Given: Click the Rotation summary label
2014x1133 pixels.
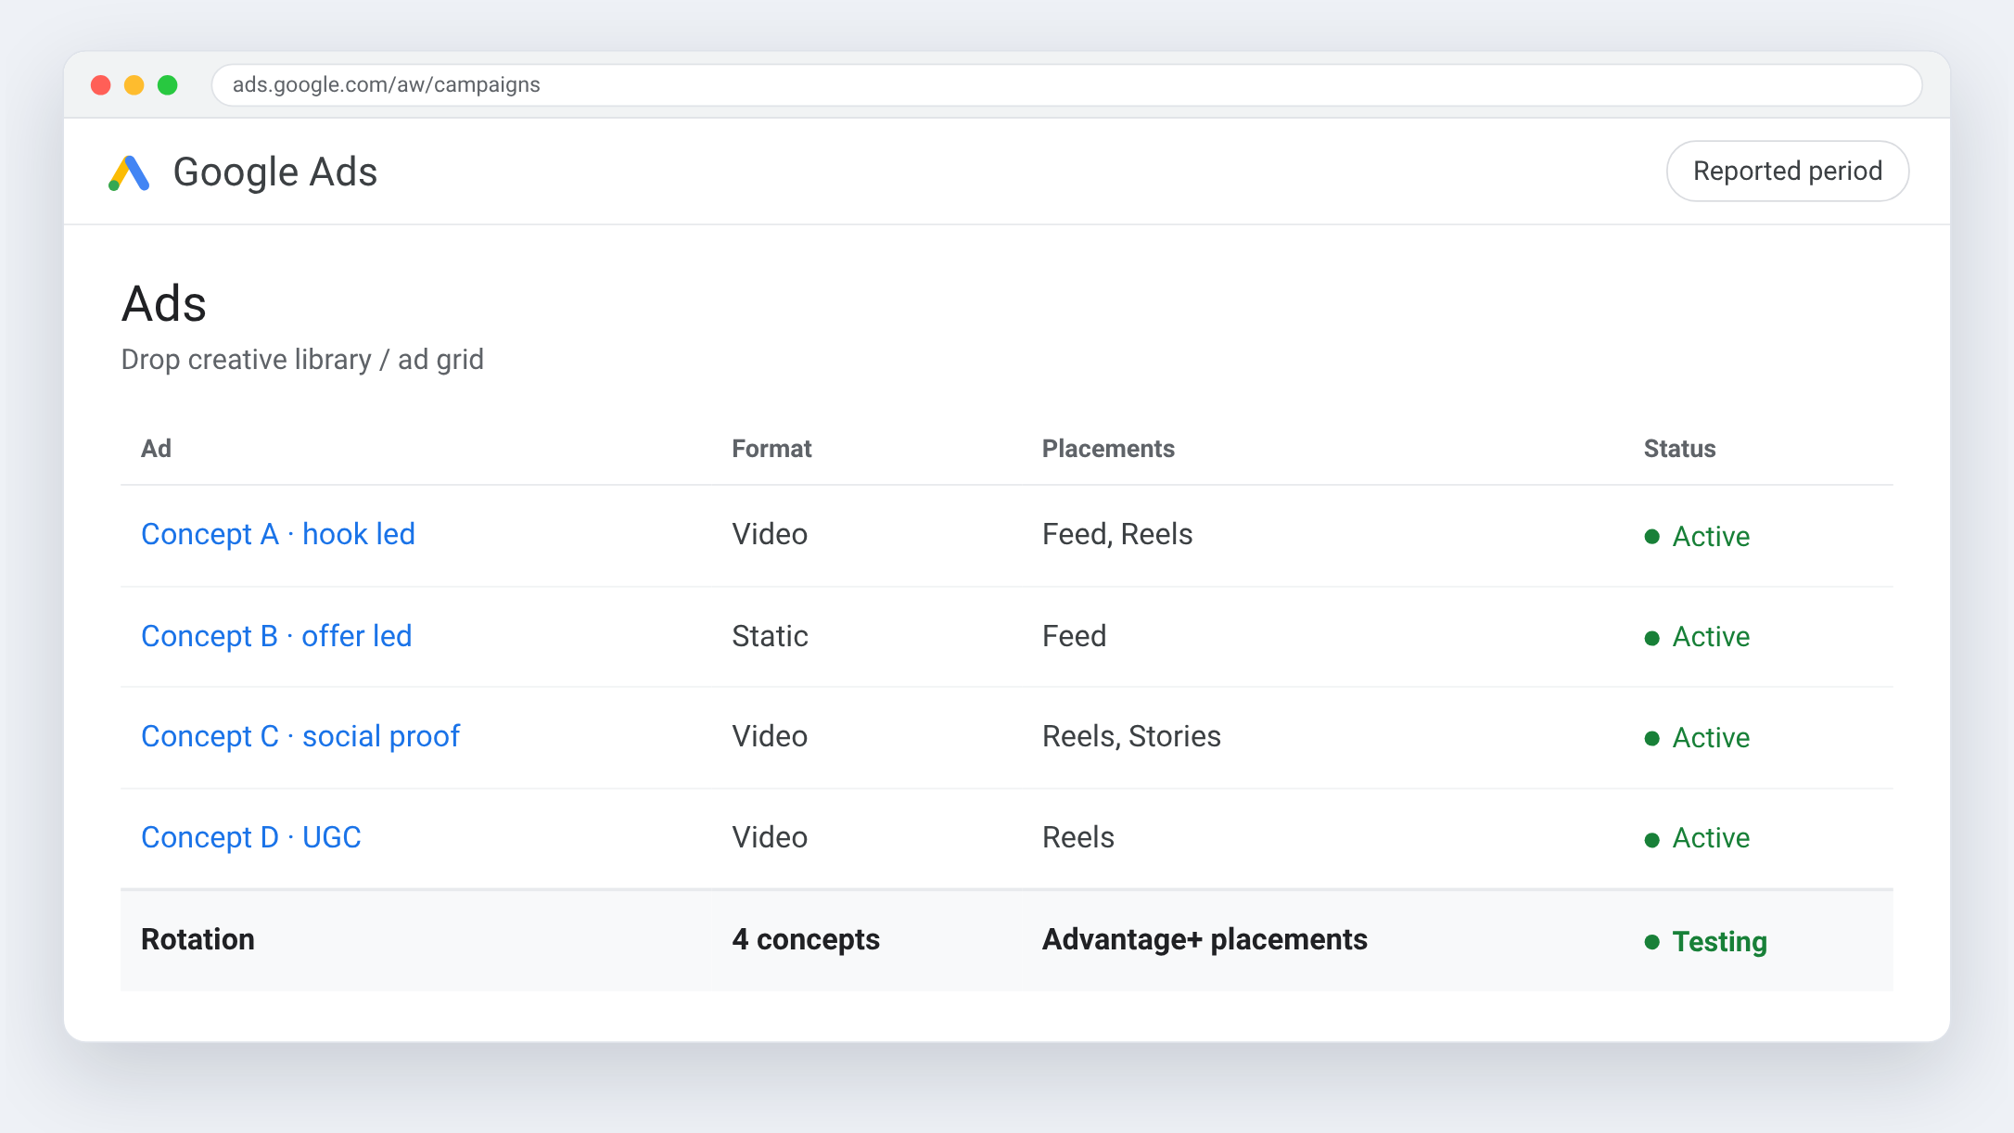Looking at the screenshot, I should 198,939.
